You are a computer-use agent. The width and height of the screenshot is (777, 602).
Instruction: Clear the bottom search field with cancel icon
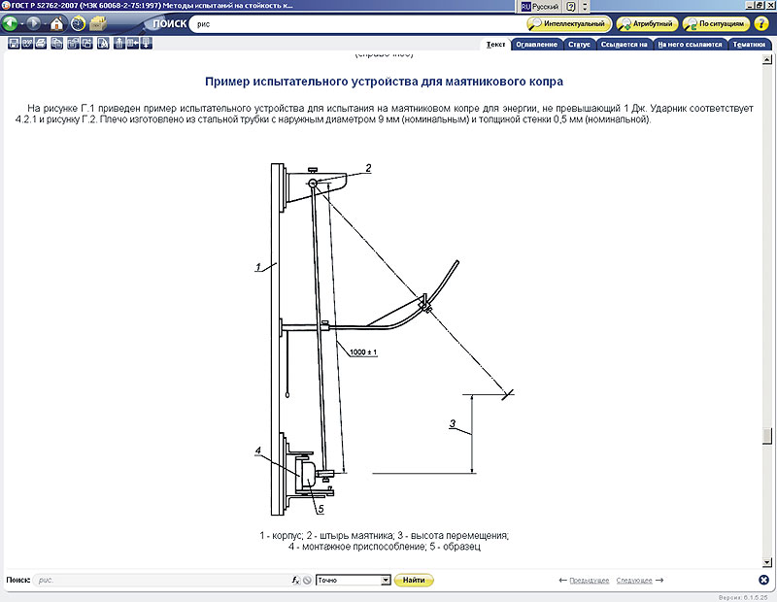pos(307,580)
